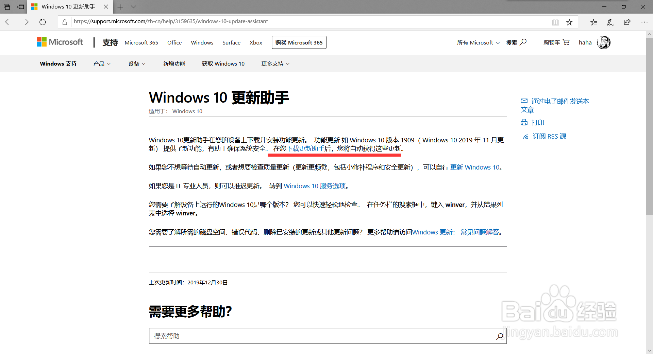
Task: Refresh the page with reload icon
Action: [43, 22]
